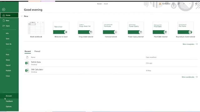This screenshot has height=112, width=200.
Task: Click the Open folder icon in sidebar
Action: [4, 26]
